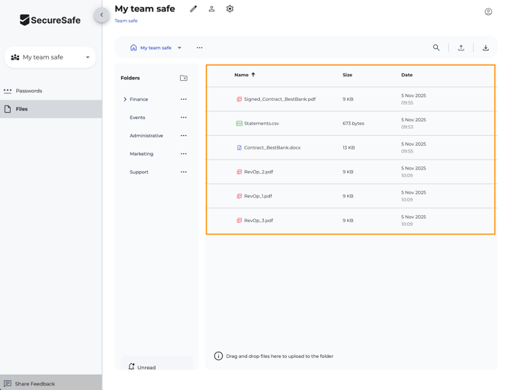Go to Passwords in the sidebar

tap(29, 91)
